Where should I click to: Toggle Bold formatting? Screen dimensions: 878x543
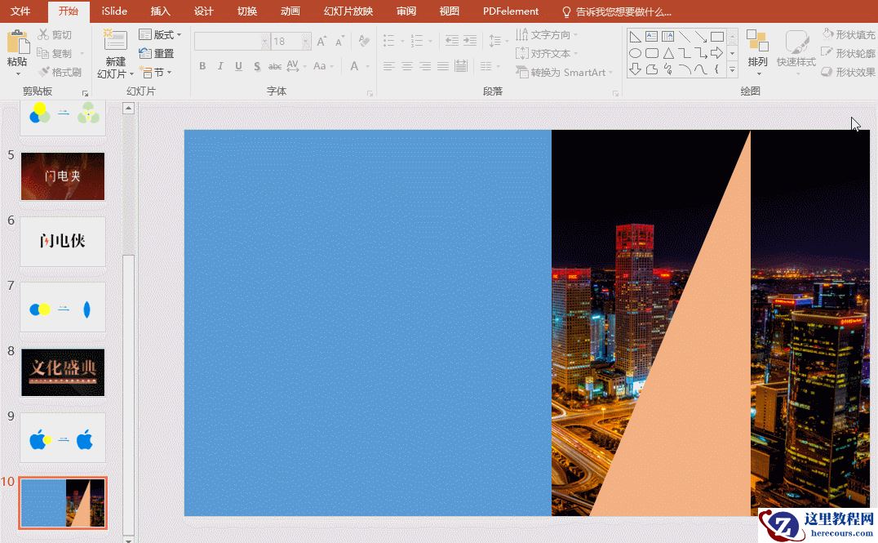coord(202,66)
